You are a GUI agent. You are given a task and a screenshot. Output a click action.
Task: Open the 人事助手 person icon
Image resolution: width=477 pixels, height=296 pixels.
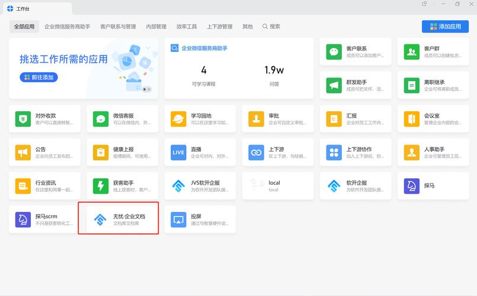[x=412, y=153]
